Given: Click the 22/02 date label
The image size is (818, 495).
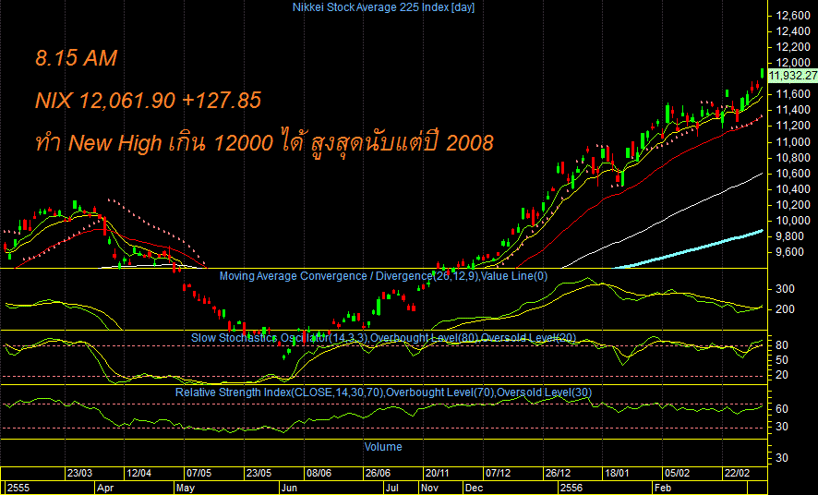Looking at the screenshot, I should 737,473.
